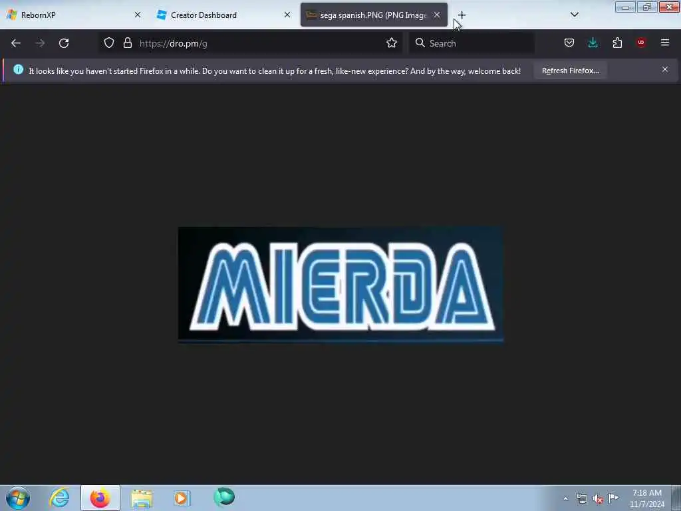Open the uBlock Origin extension icon
Viewport: 681px width, 511px height.
pyautogui.click(x=641, y=43)
